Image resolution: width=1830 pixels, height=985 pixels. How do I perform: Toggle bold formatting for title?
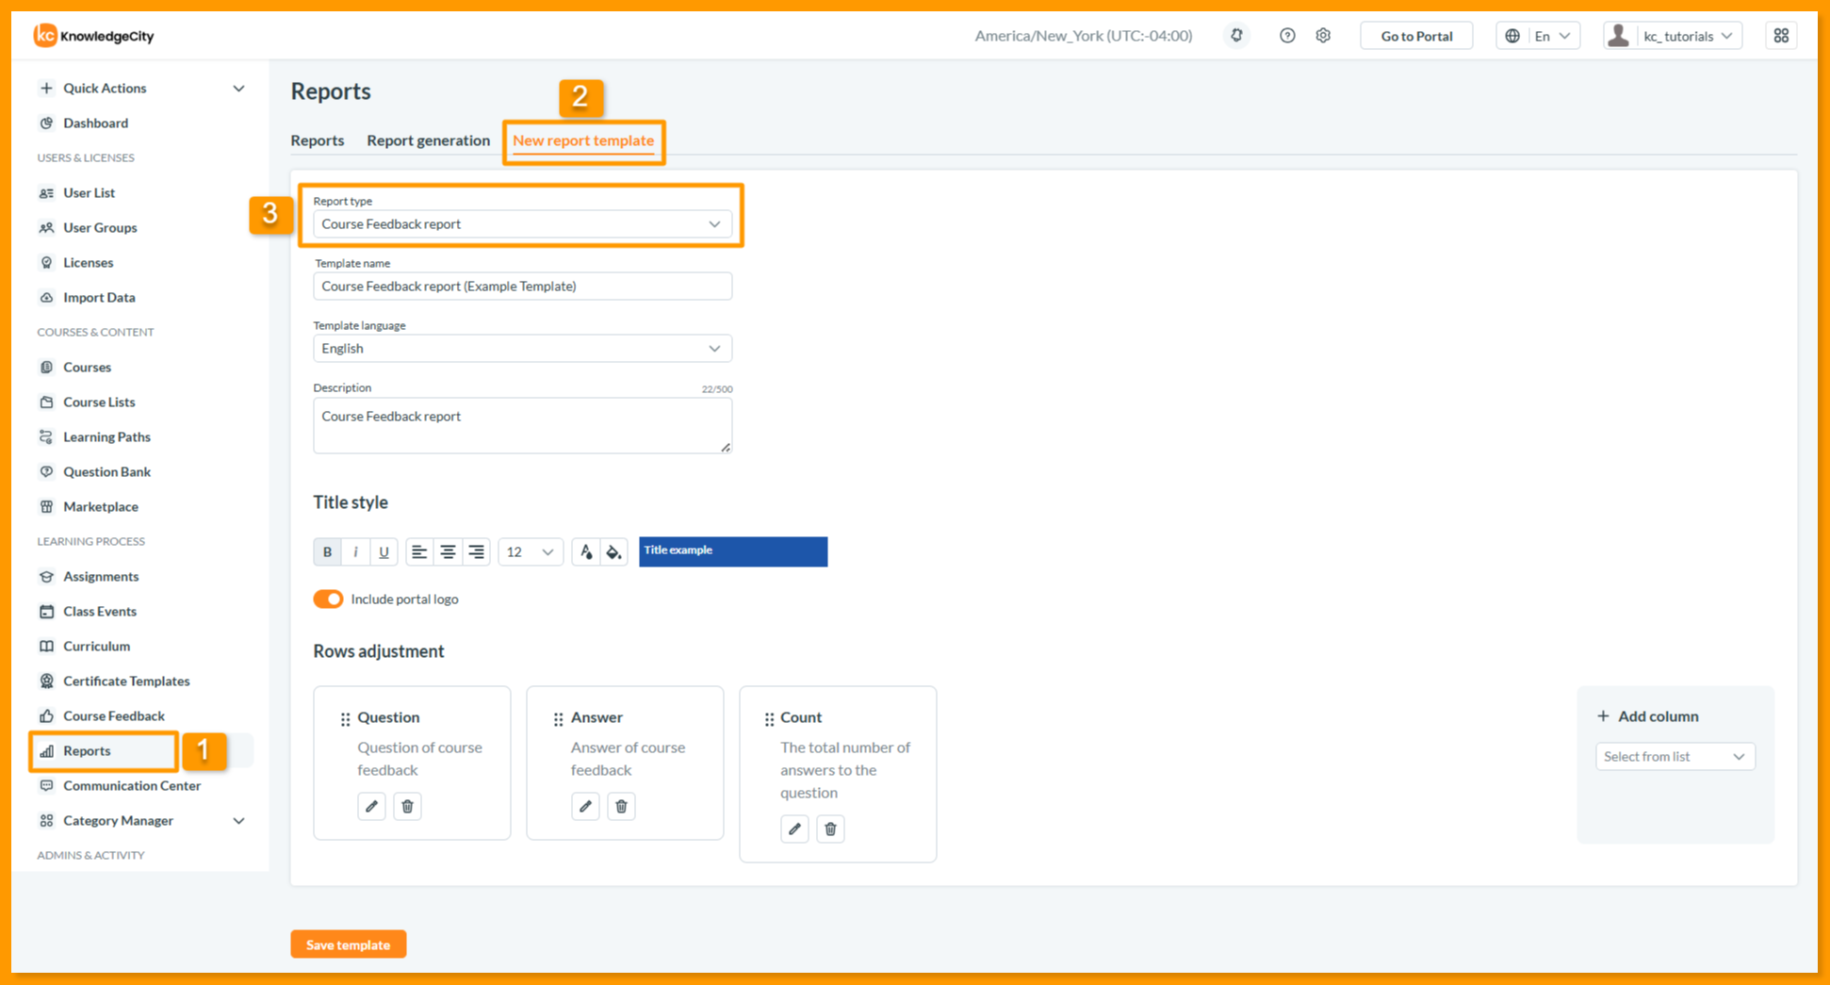tap(327, 551)
